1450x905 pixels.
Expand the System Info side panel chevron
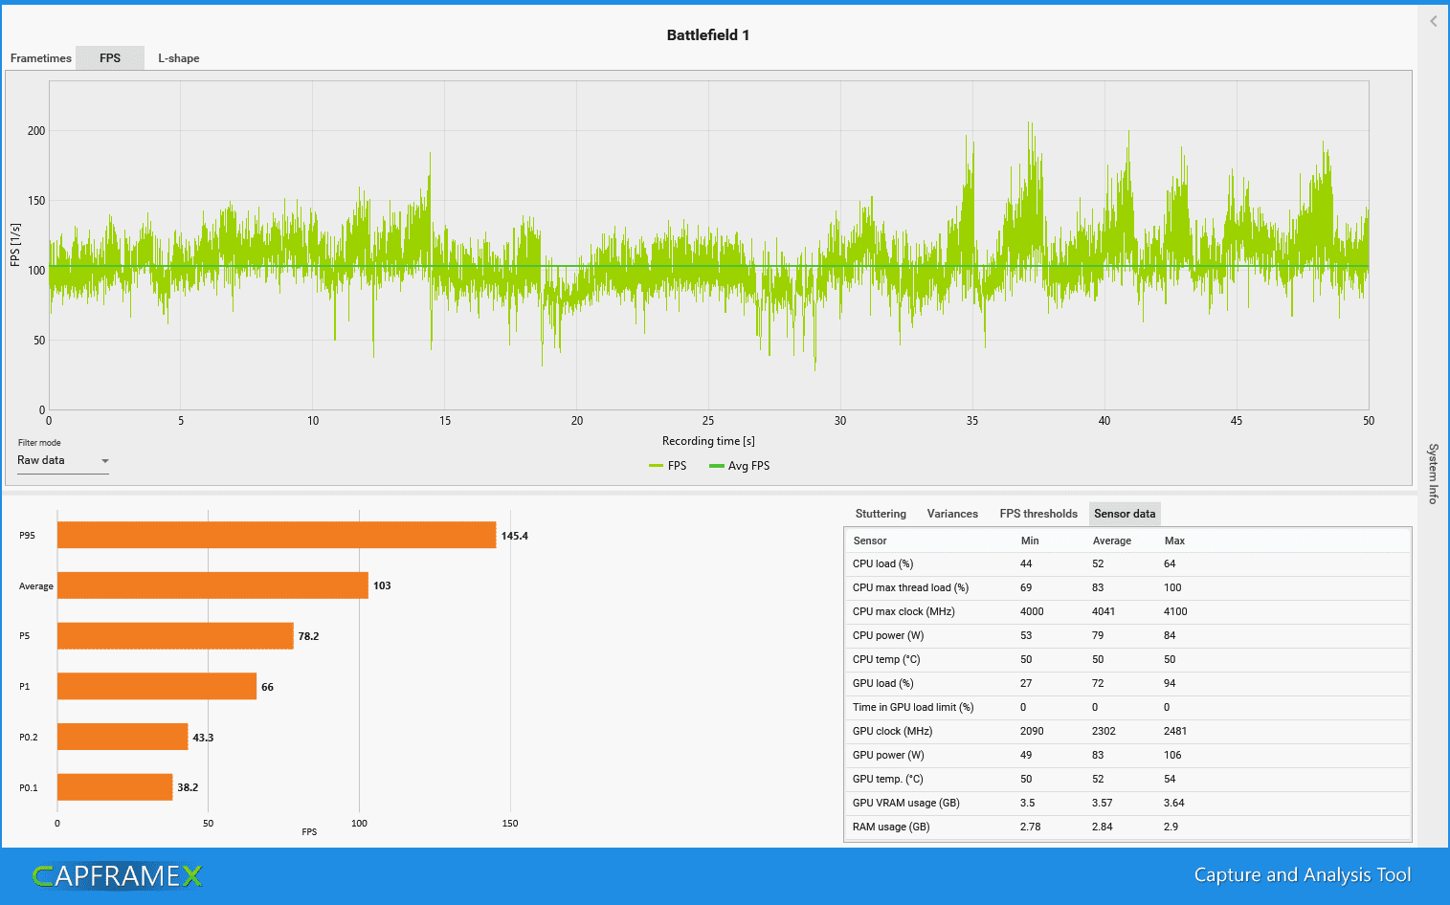click(1433, 21)
